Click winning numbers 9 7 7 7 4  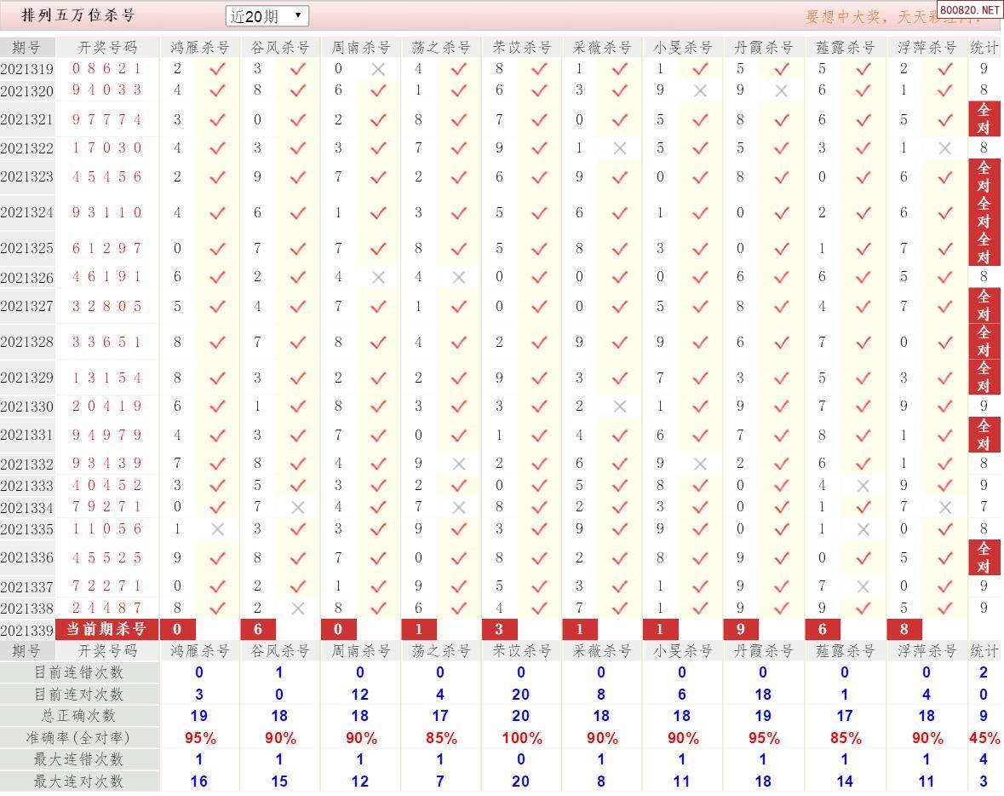pyautogui.click(x=107, y=119)
